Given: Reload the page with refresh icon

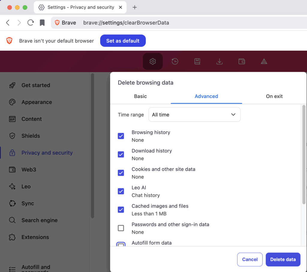Looking at the screenshot, I should [x=31, y=23].
